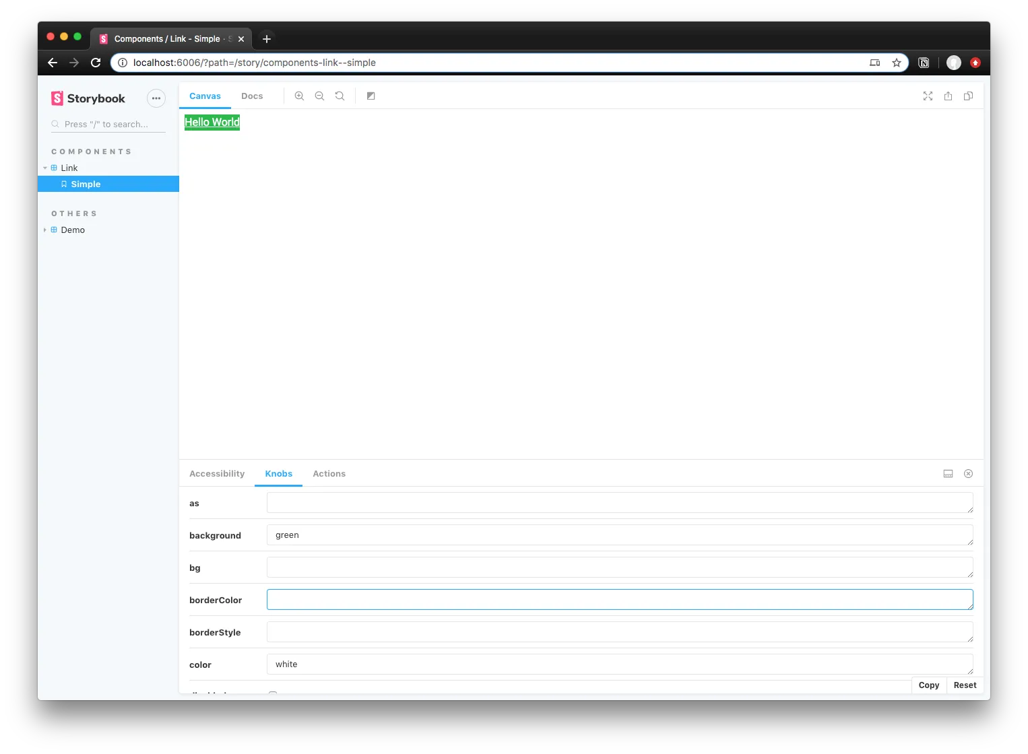Select the Simple story in sidebar
The width and height of the screenshot is (1028, 754).
(x=86, y=184)
